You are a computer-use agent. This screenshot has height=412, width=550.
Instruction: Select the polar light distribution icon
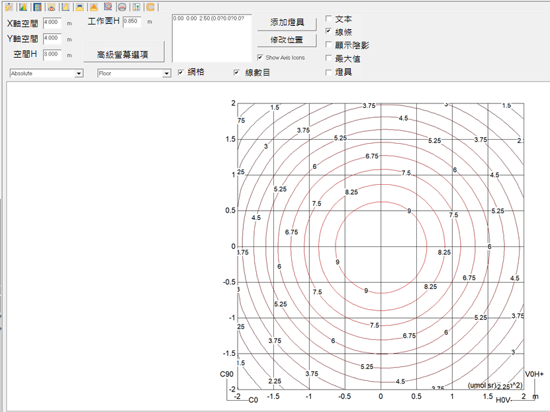click(x=52, y=7)
